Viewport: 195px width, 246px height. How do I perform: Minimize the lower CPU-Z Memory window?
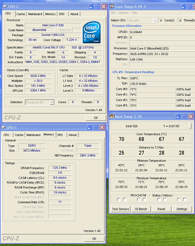[x=89, y=128]
